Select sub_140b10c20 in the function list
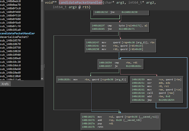The height and width of the screenshot is (131, 189). click(10, 62)
